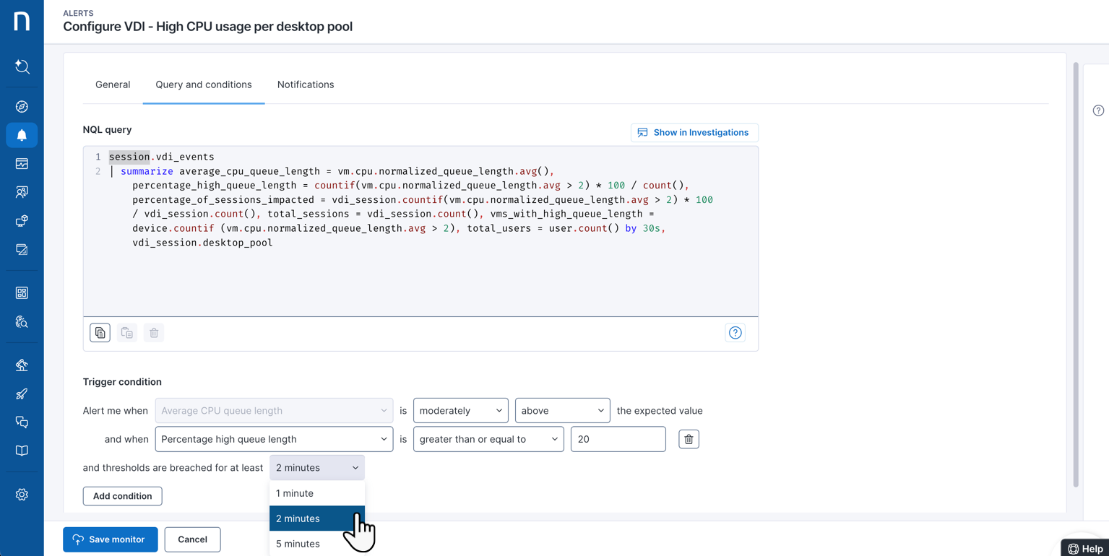Click the search icon in sidebar
The width and height of the screenshot is (1109, 556).
point(22,67)
